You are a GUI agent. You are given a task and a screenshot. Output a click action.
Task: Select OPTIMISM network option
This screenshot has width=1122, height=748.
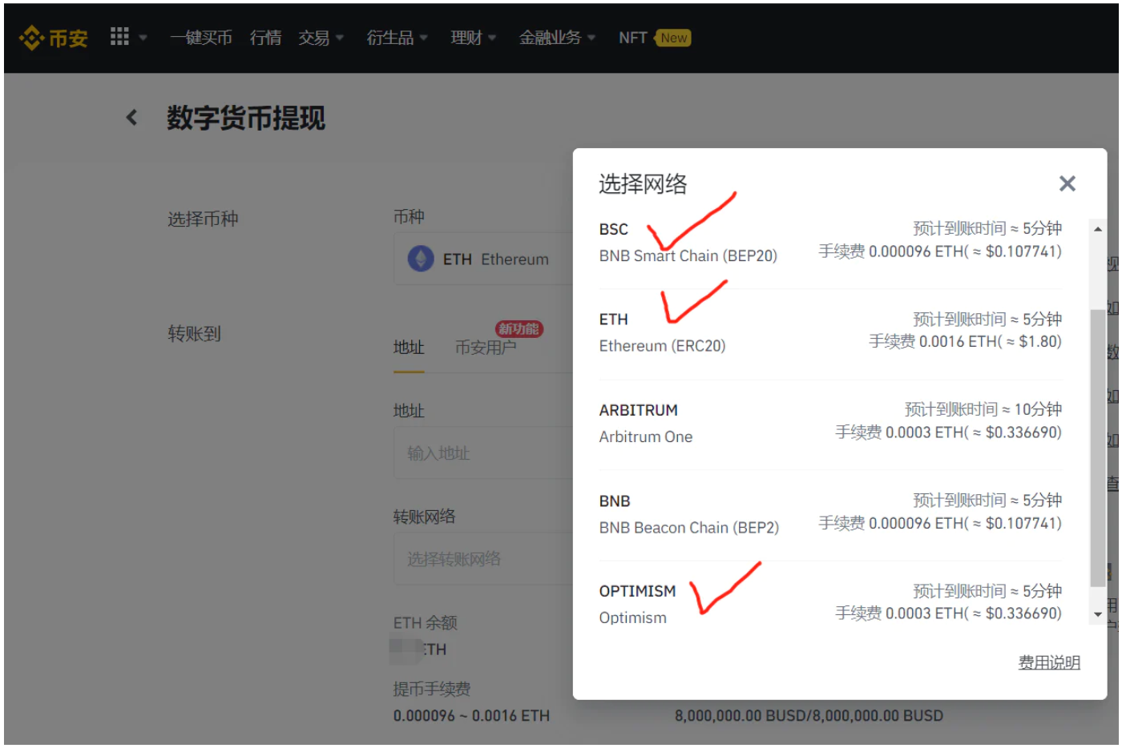[830, 604]
